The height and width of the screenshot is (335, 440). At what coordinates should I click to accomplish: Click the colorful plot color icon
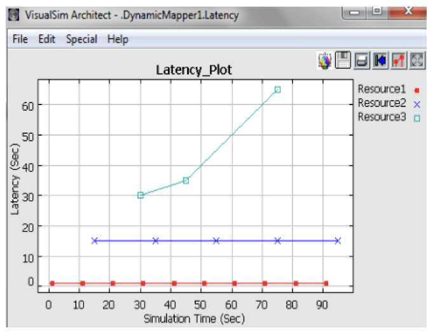(325, 61)
